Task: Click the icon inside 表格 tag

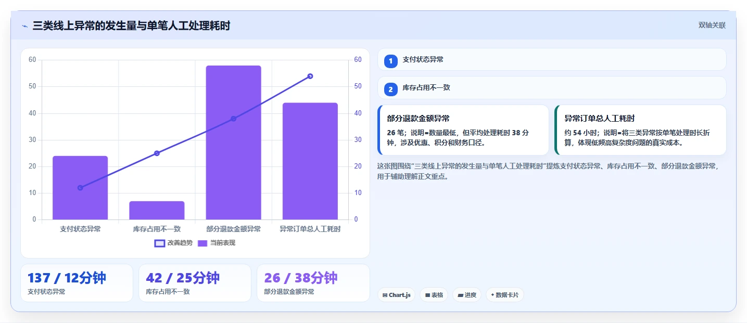Action: pyautogui.click(x=427, y=295)
